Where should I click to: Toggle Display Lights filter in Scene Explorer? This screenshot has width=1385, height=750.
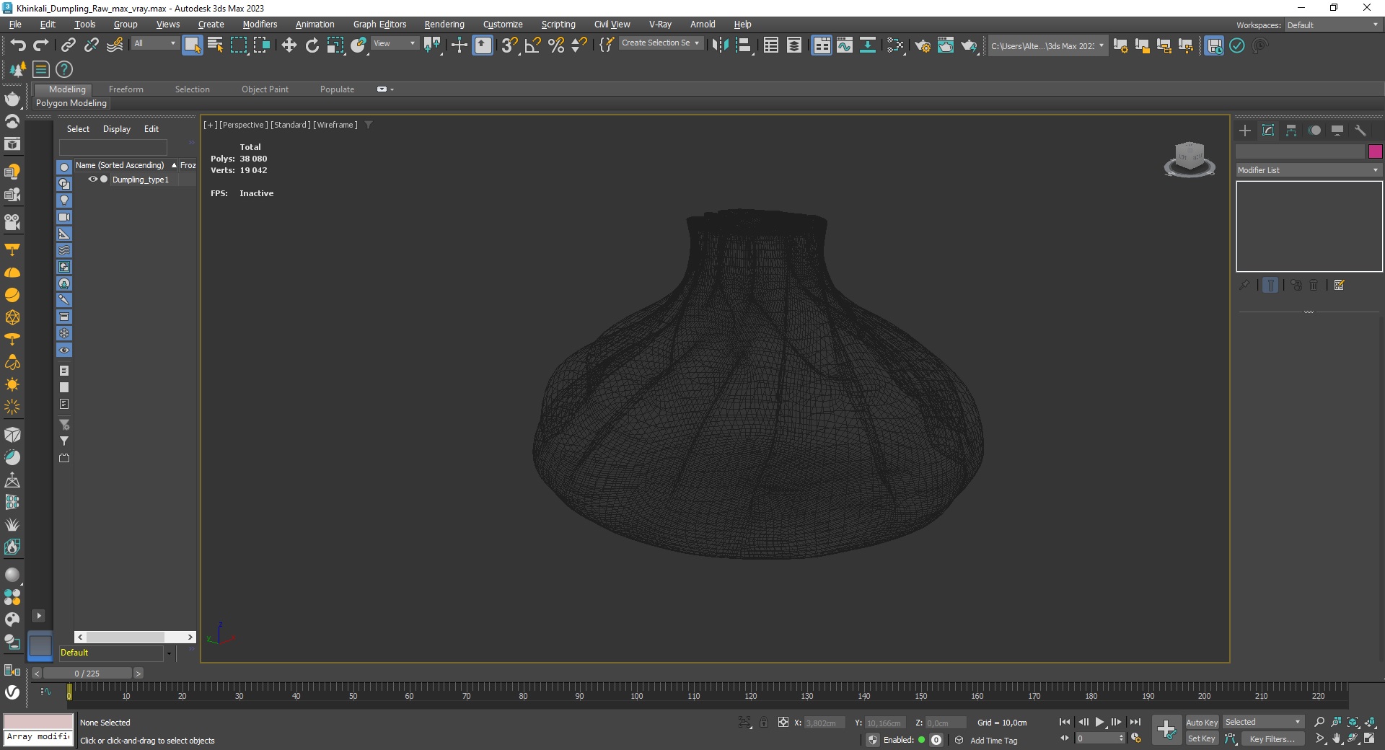tap(64, 200)
